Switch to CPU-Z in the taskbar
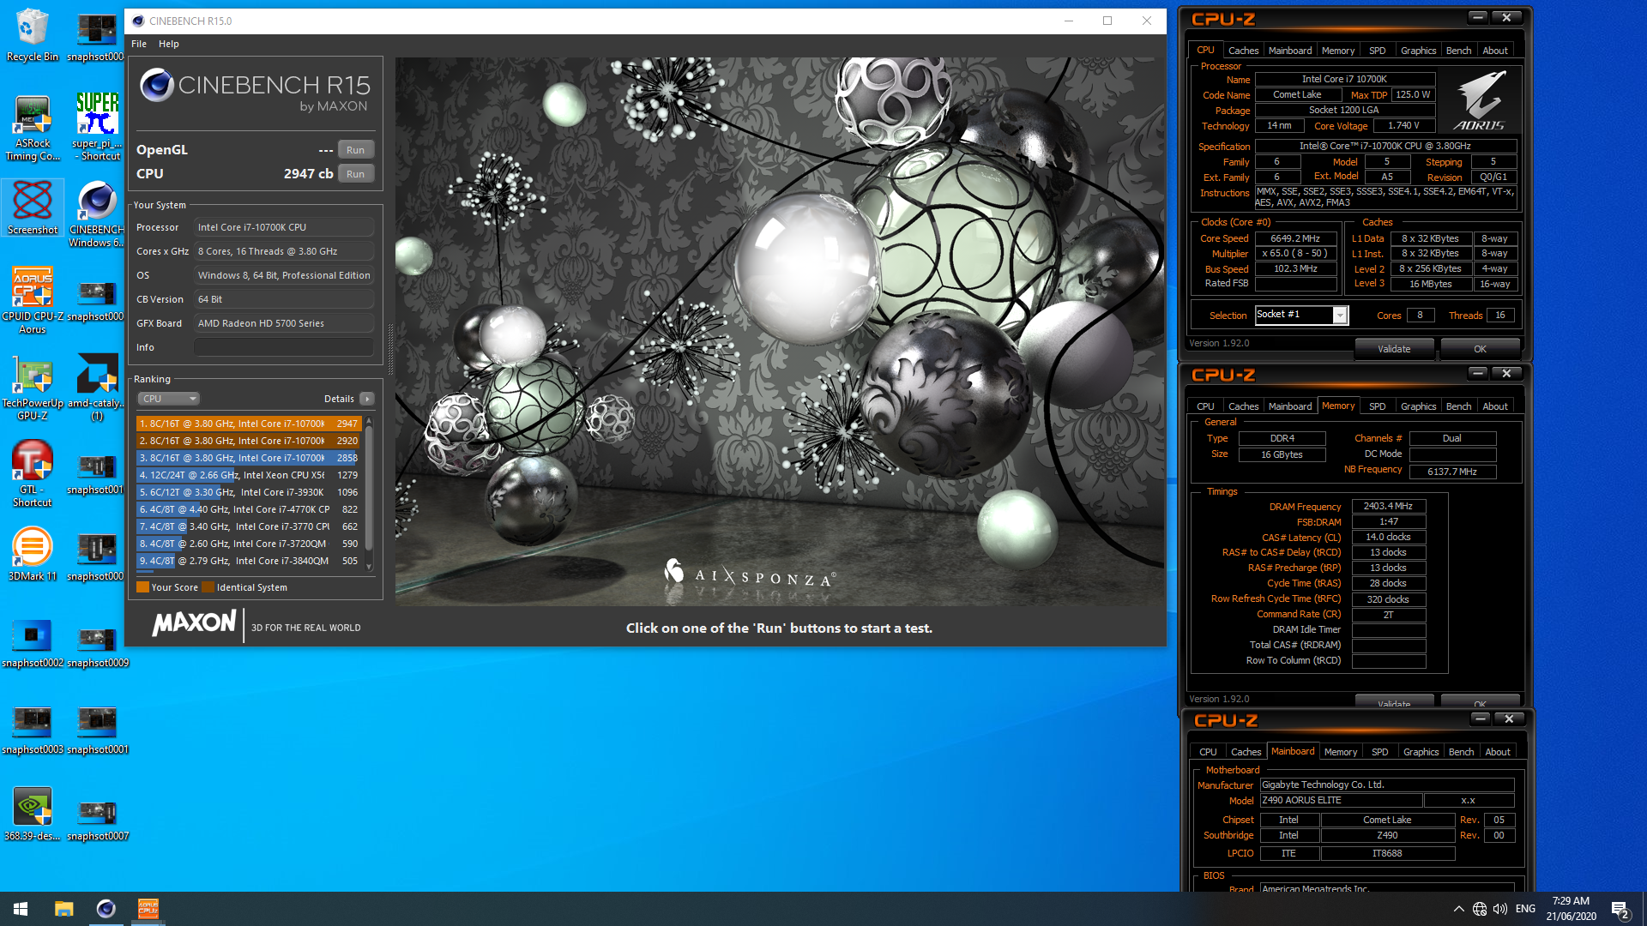1647x926 pixels. coord(148,909)
